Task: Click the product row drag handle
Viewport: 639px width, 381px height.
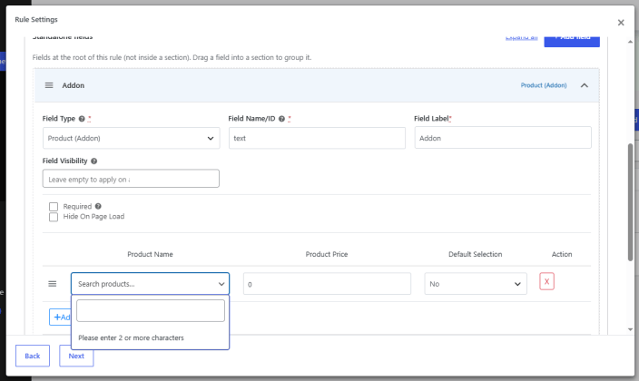Action: (52, 284)
